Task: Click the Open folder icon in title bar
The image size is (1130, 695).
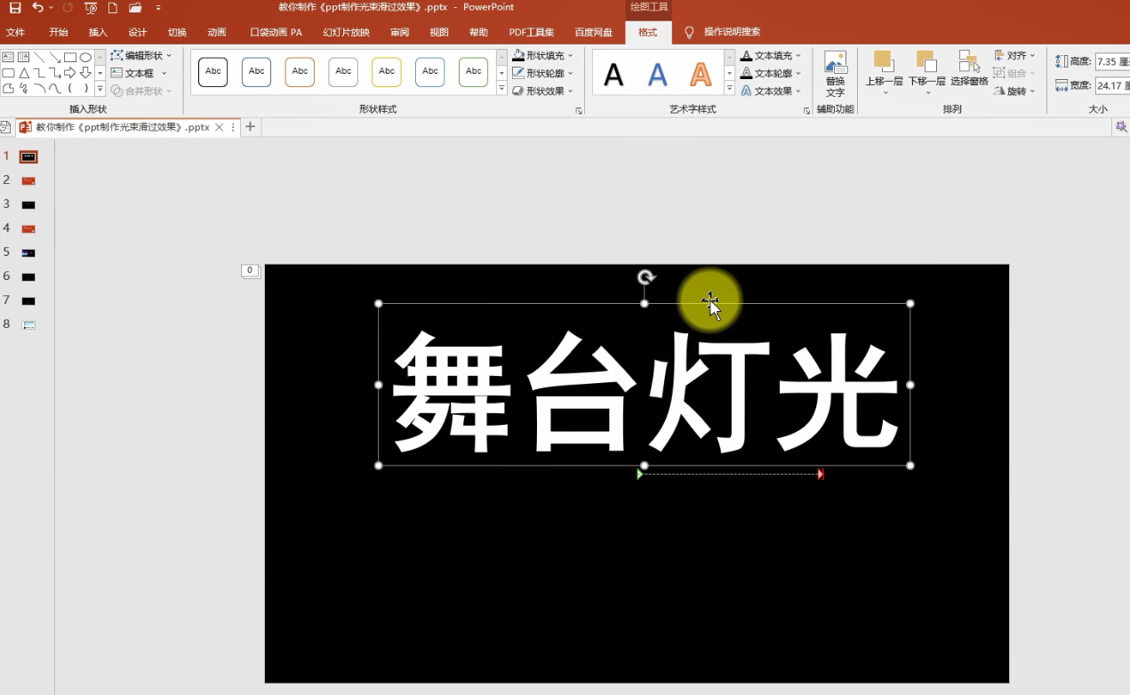Action: [x=135, y=8]
